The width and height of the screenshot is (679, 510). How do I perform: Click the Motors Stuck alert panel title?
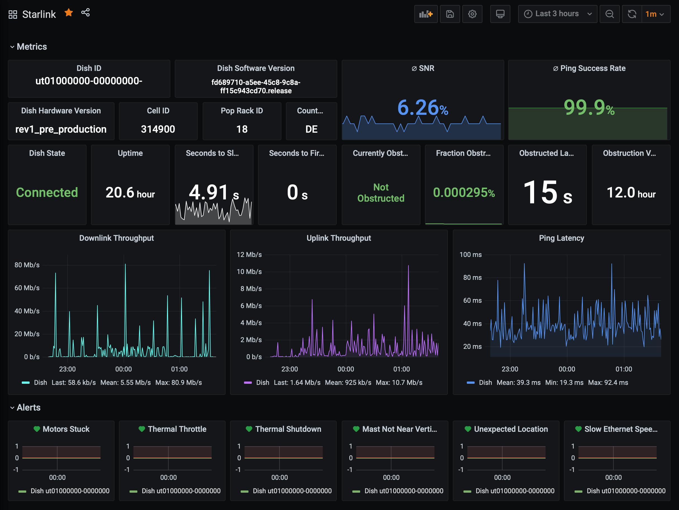(66, 429)
